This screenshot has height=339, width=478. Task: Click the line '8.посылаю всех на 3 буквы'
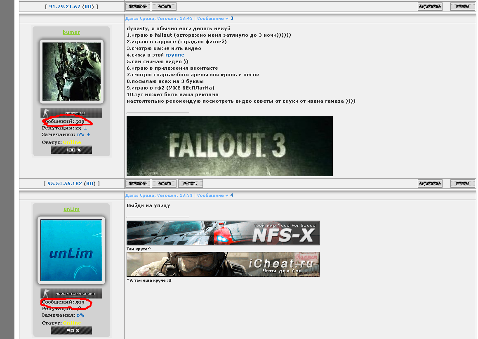pyautogui.click(x=165, y=81)
